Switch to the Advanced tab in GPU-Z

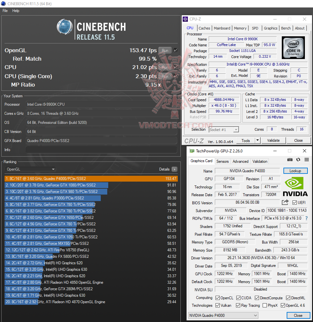point(241,161)
